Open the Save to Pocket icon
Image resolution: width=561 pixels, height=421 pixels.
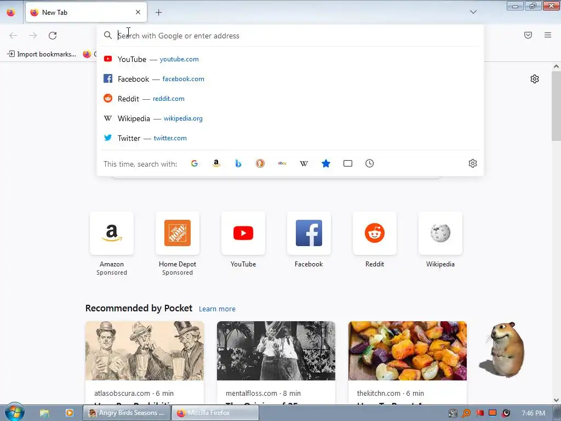[x=528, y=35]
